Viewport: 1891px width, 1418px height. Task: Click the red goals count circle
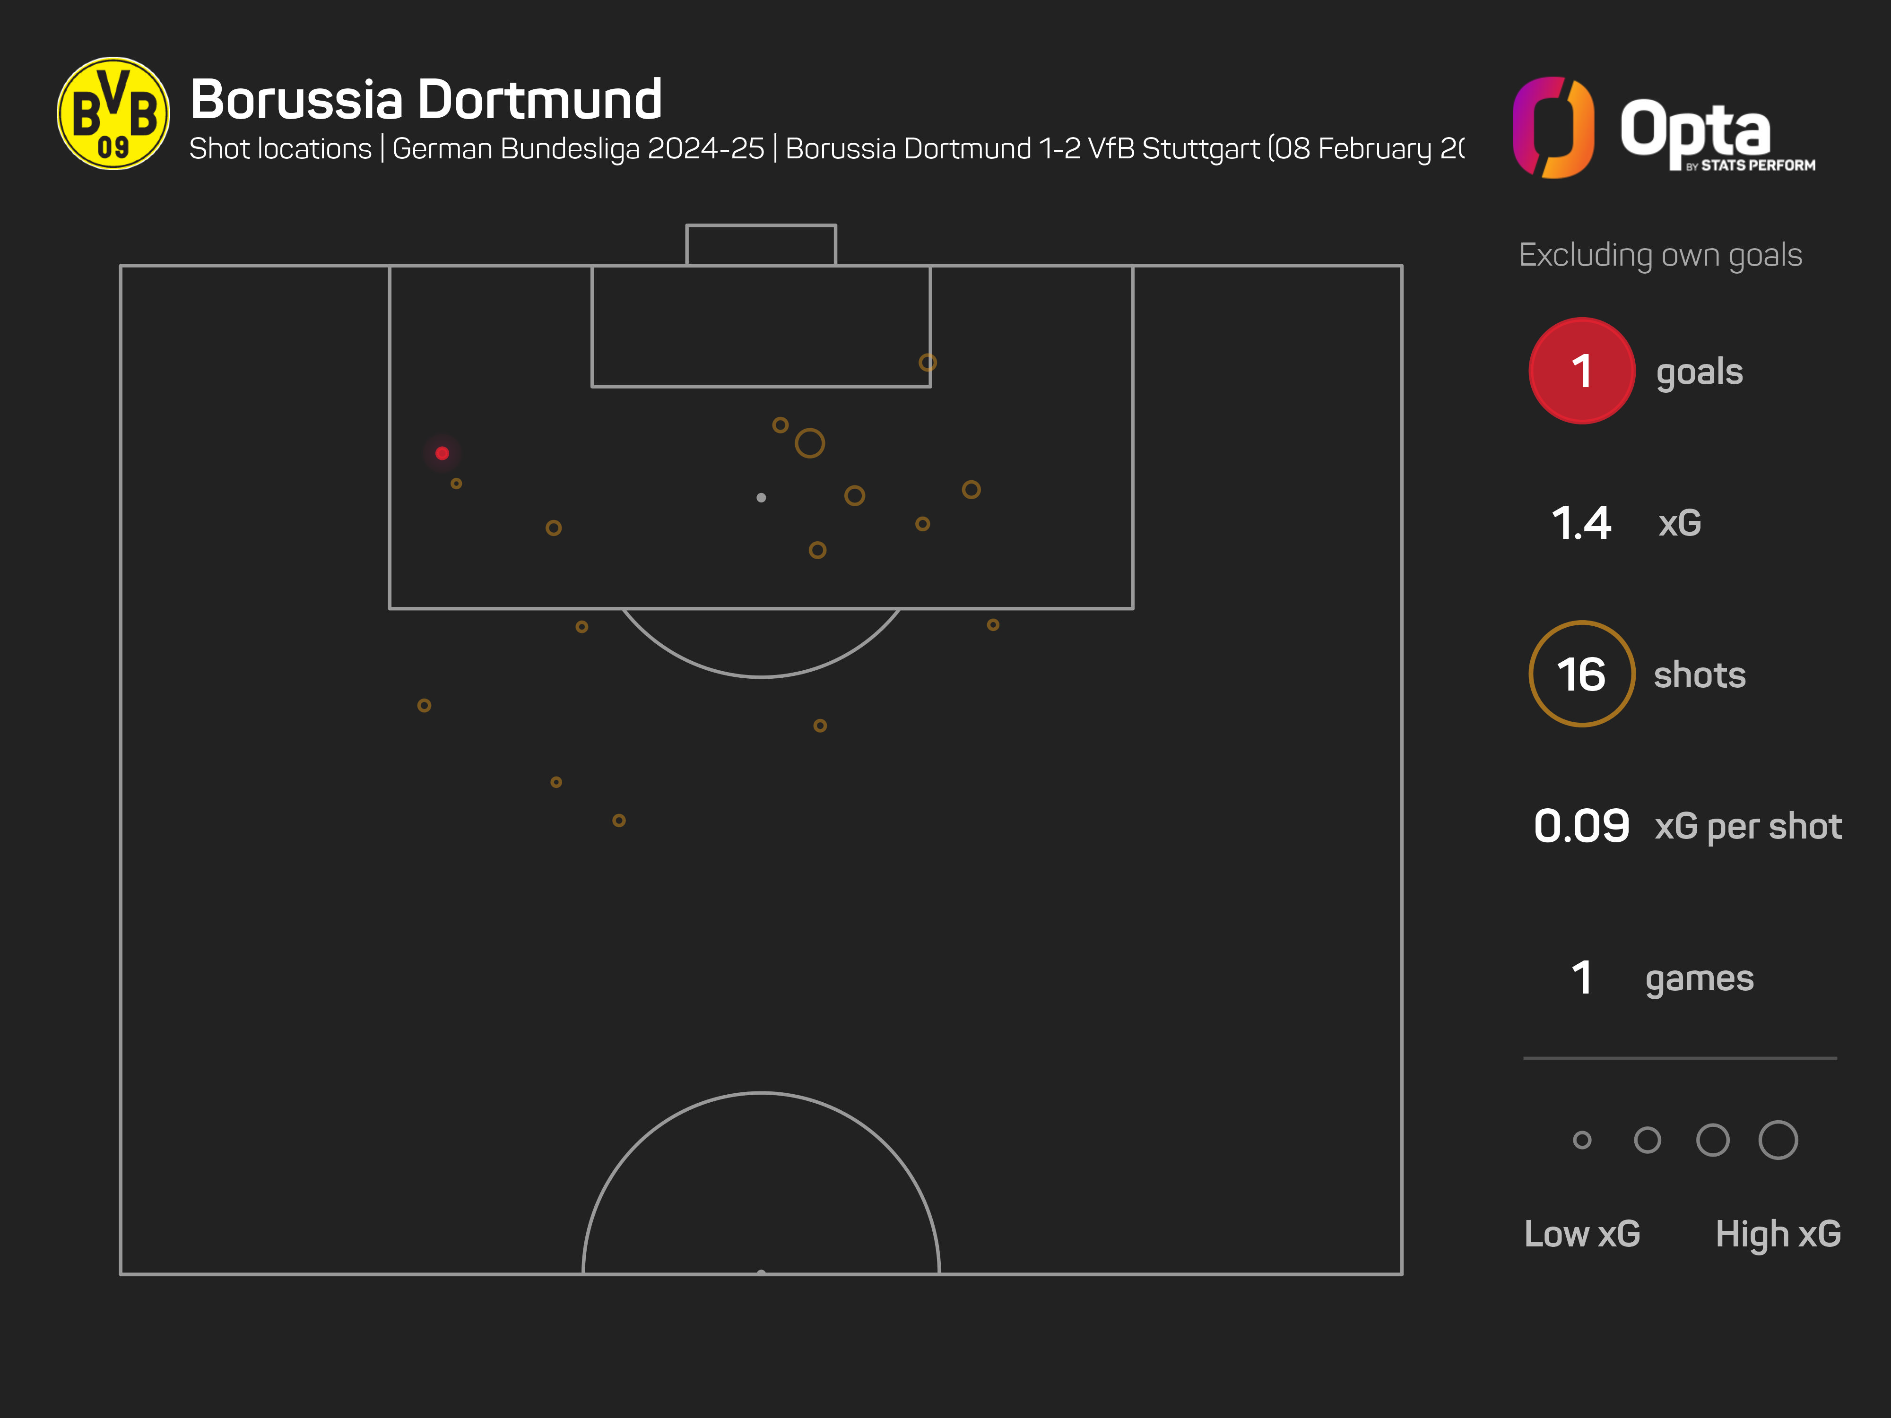(1581, 371)
